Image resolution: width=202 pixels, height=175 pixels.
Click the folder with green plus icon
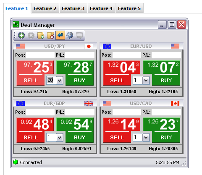pos(41,35)
